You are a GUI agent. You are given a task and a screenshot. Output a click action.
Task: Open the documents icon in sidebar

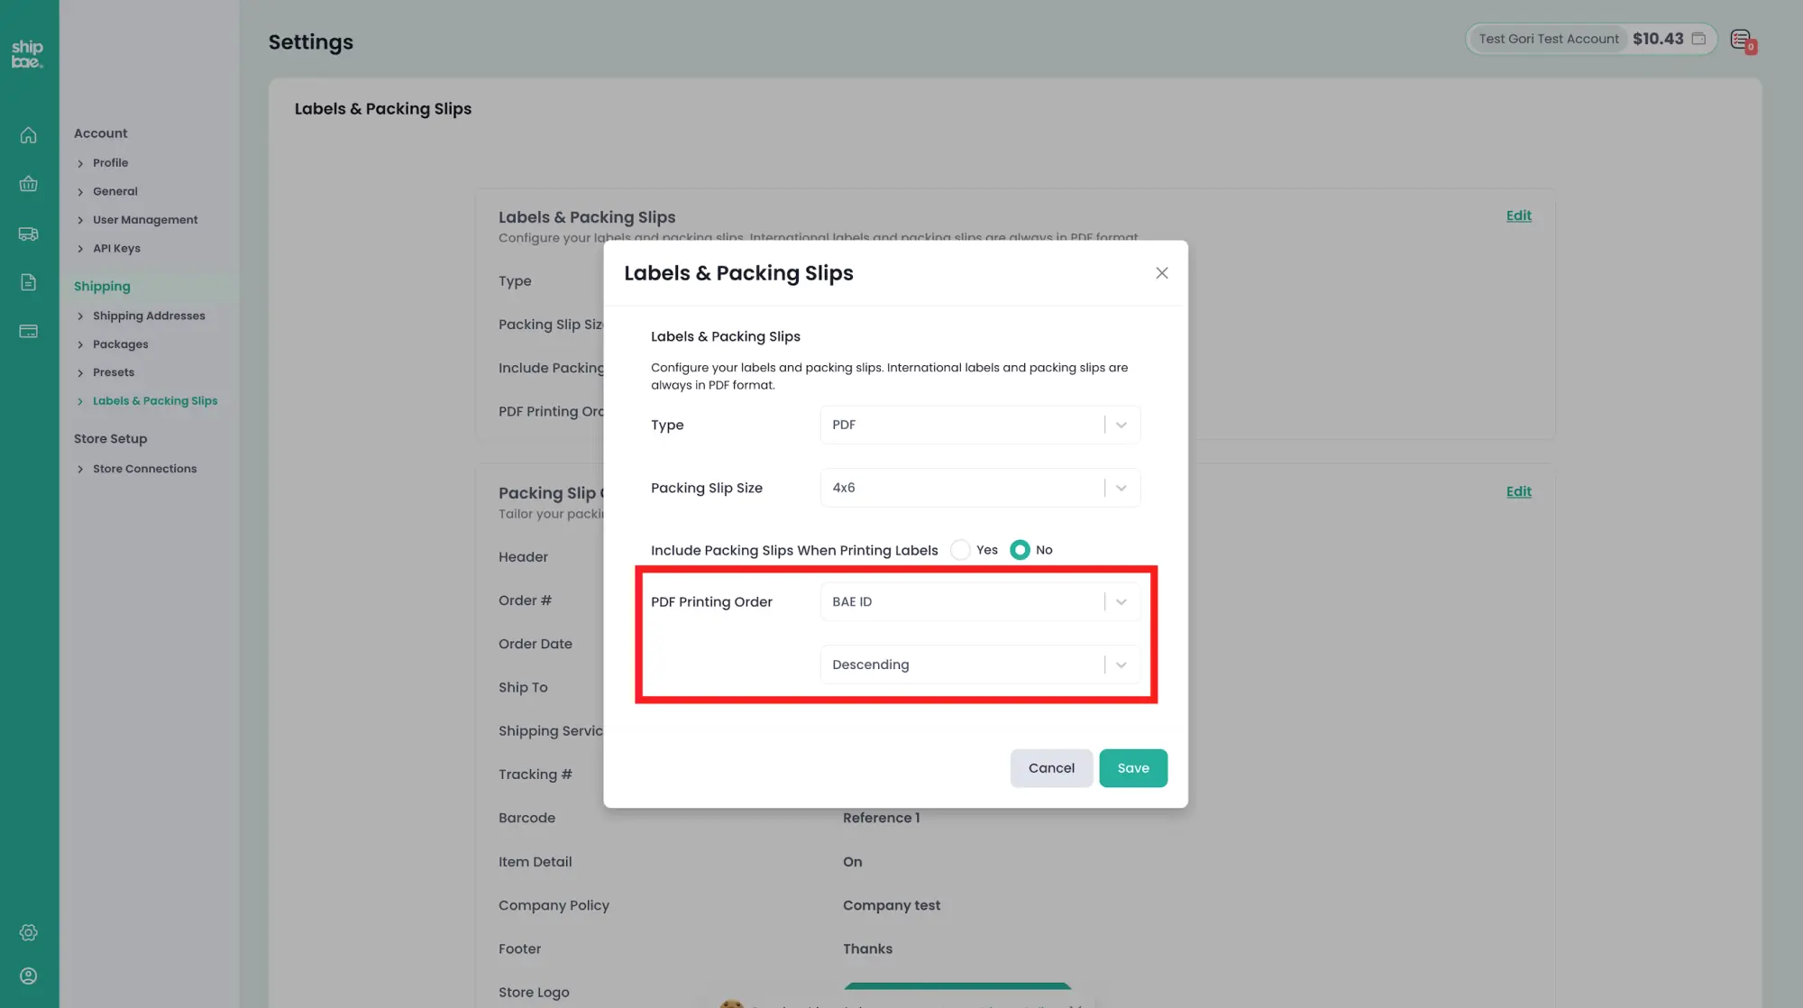click(x=29, y=282)
